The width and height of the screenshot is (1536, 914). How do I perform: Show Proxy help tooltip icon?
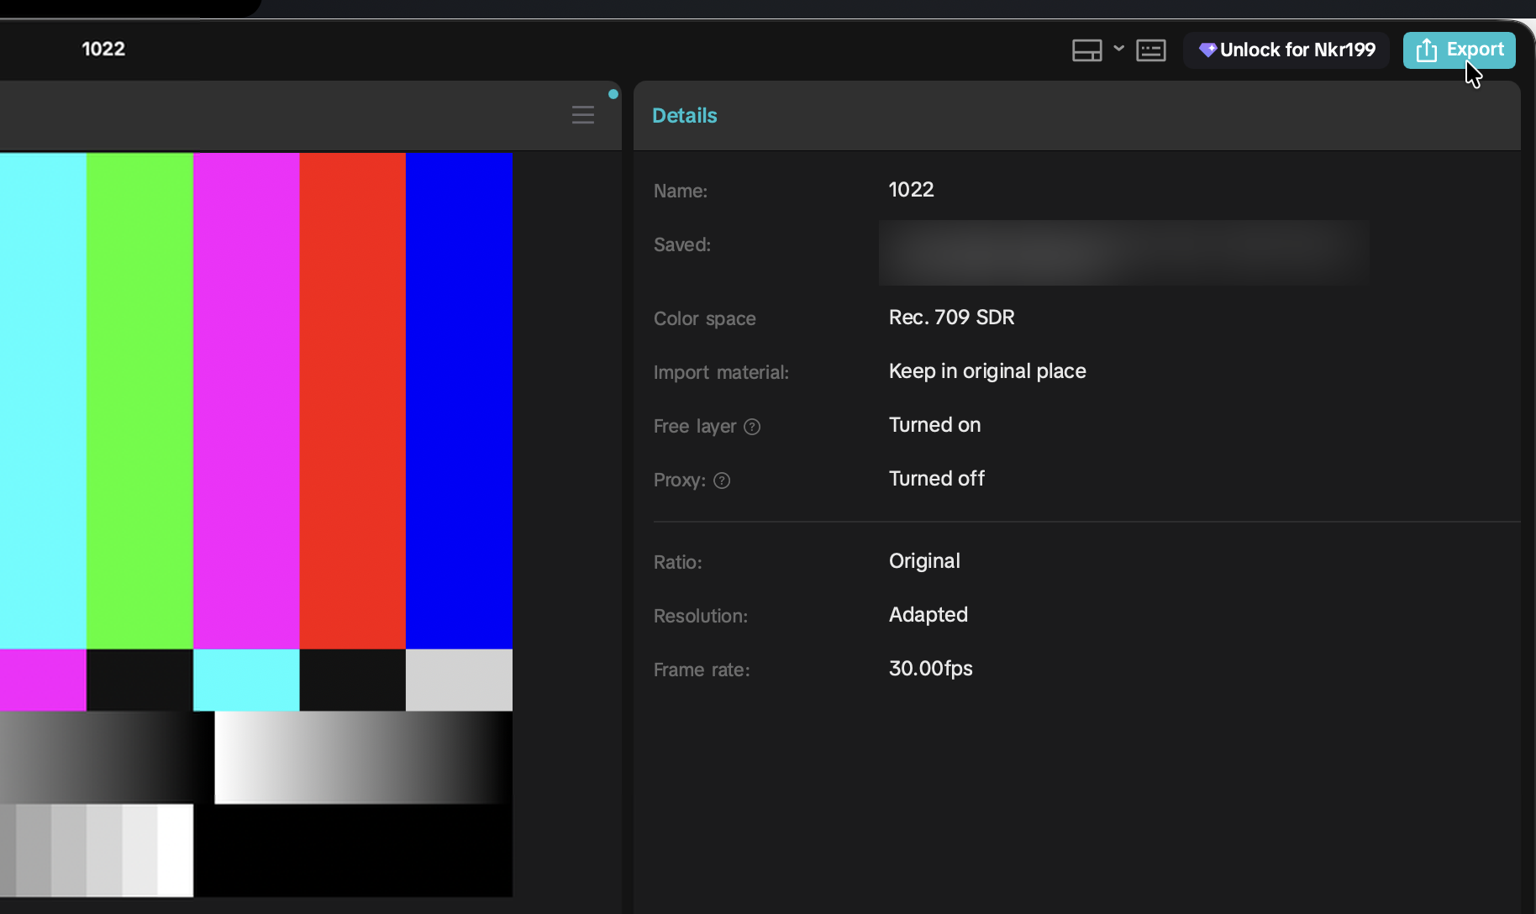pos(722,481)
